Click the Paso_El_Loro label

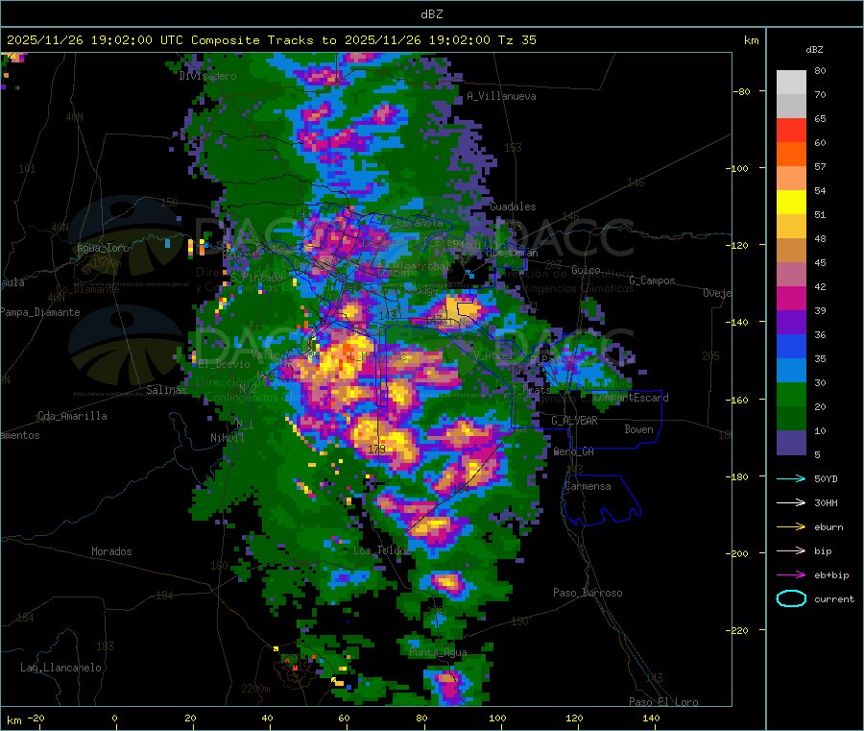(x=663, y=702)
